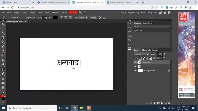Select the Rectangle Select tool
Viewport: 198px width, 111px height.
pos(3,28)
